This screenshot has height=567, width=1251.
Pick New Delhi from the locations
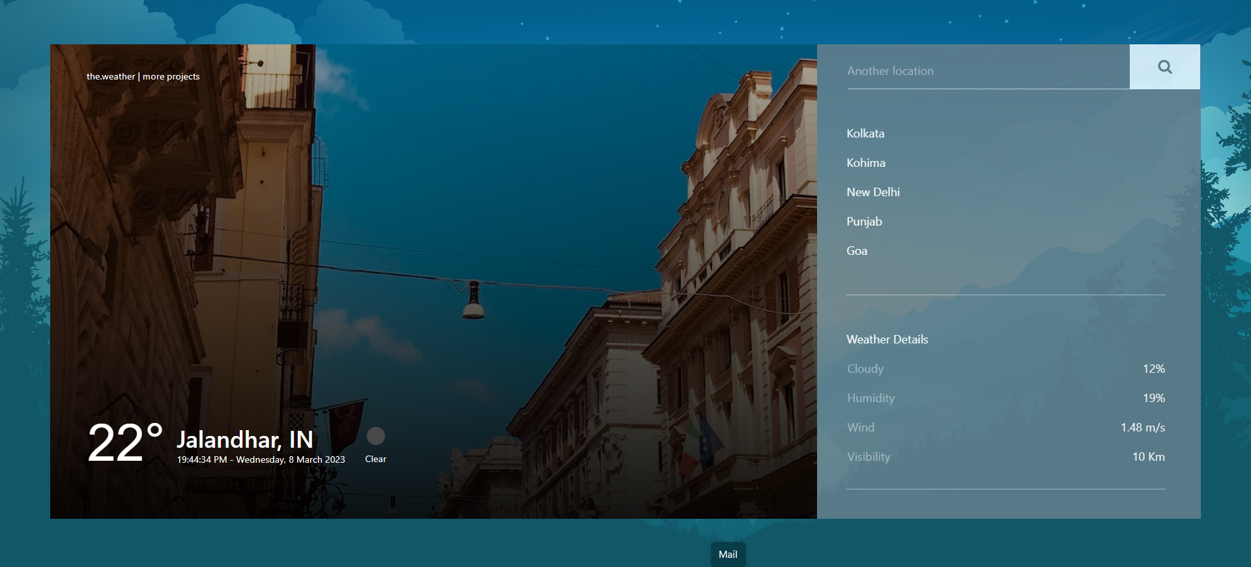point(872,192)
